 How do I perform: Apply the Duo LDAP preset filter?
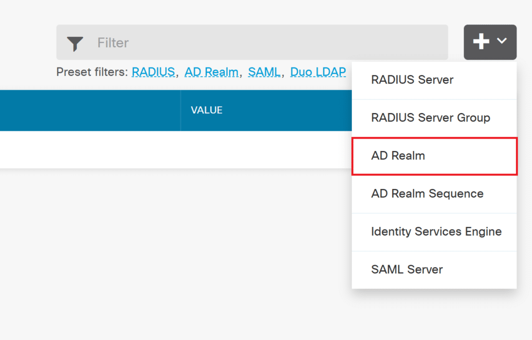tap(317, 72)
